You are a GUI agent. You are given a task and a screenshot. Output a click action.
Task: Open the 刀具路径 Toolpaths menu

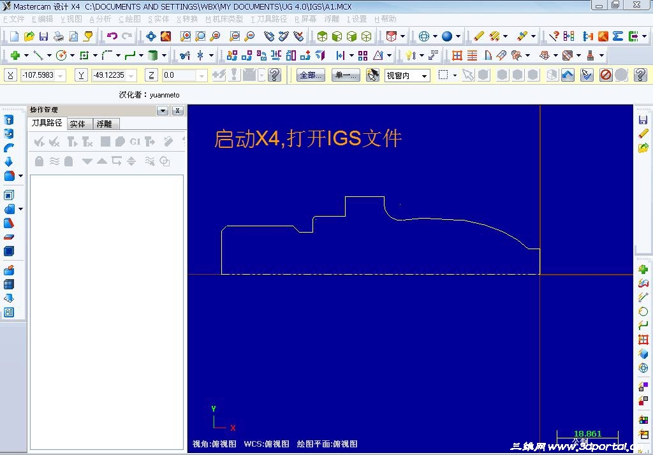coord(269,19)
